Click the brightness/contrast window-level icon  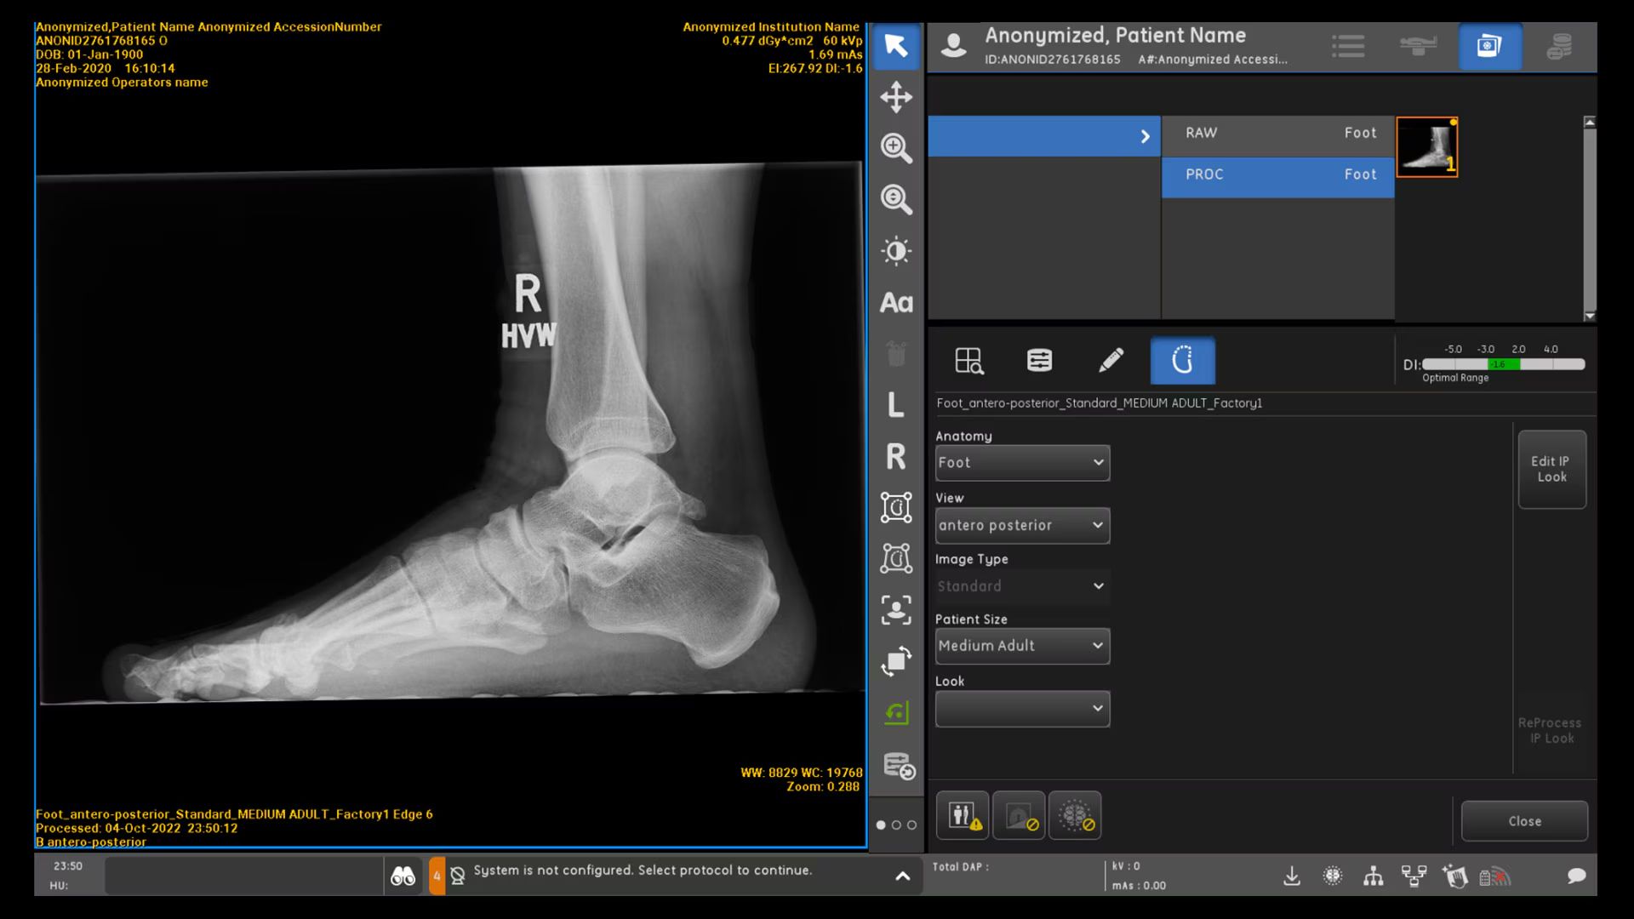point(896,251)
